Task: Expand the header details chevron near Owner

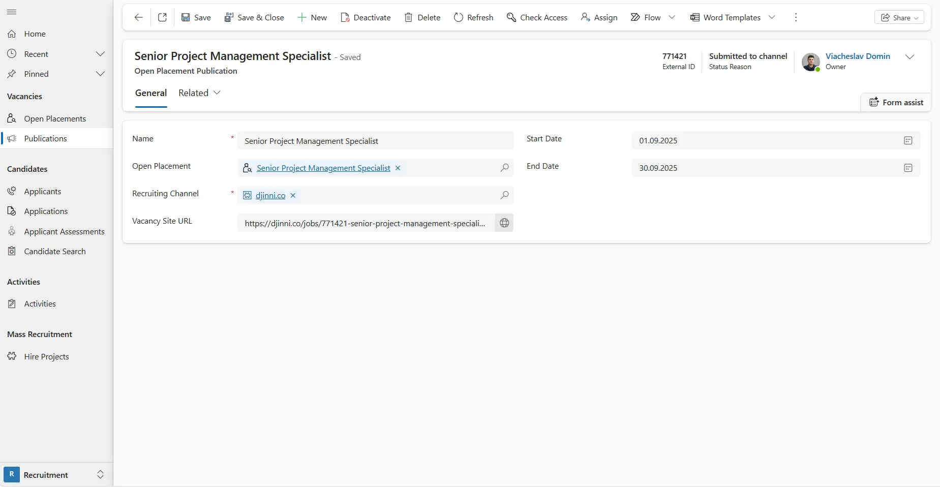Action: point(909,57)
